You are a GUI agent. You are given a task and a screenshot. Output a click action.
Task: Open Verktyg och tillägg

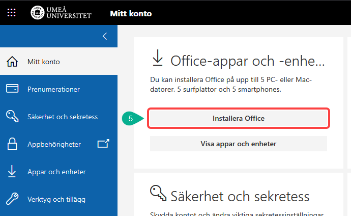tap(56, 199)
